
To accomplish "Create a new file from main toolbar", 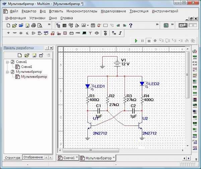I will [8, 25].
